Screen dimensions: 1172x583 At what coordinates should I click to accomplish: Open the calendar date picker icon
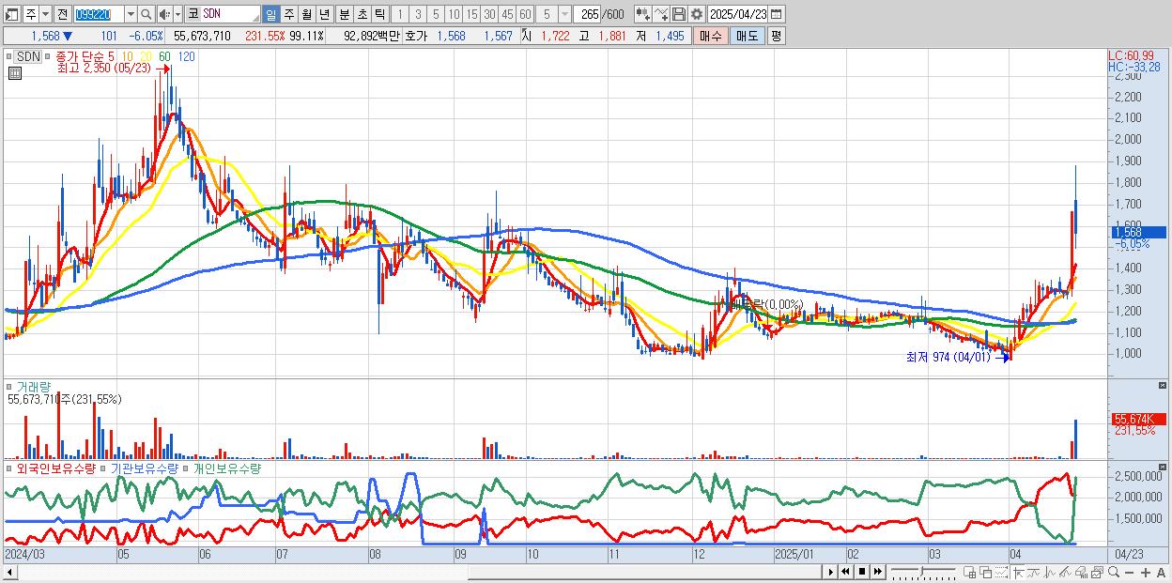click(776, 14)
